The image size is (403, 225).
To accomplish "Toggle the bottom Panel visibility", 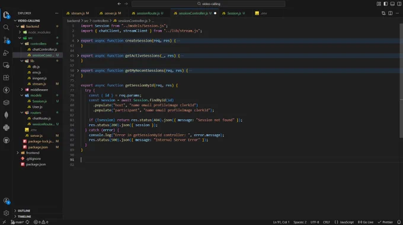I will 392,4.
